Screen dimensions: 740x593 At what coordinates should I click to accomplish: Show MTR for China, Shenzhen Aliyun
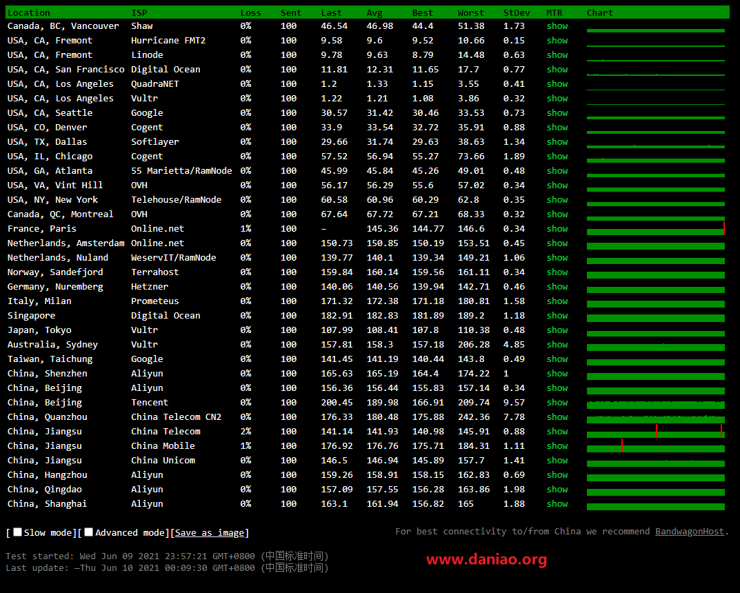click(x=557, y=373)
